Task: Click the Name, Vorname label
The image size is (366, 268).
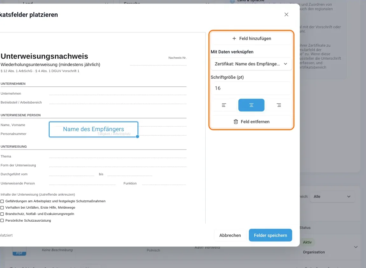Action: [x=13, y=125]
